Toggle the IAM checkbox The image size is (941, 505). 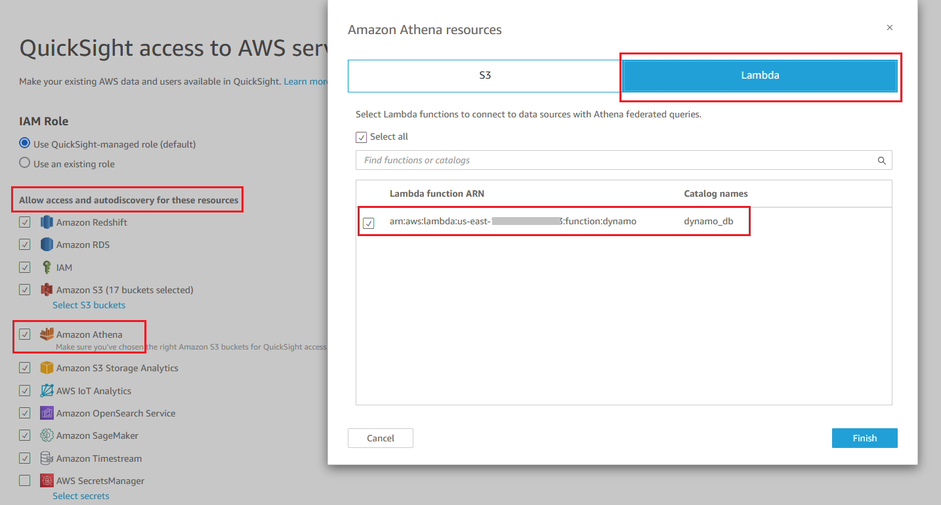coord(25,268)
